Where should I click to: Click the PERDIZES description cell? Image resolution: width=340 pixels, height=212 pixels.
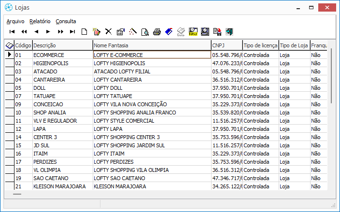click(x=63, y=162)
